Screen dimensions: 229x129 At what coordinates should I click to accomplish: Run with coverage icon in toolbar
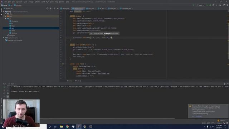coord(213,5)
